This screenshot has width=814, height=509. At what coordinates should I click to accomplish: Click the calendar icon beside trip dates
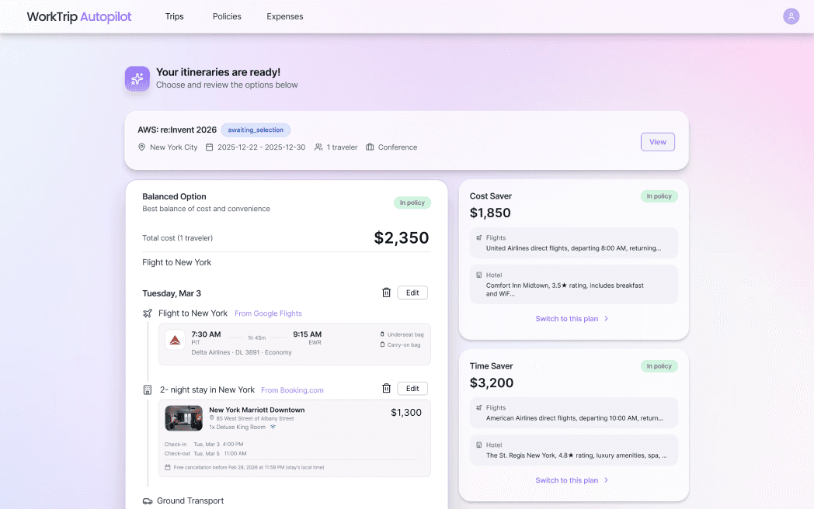point(209,147)
